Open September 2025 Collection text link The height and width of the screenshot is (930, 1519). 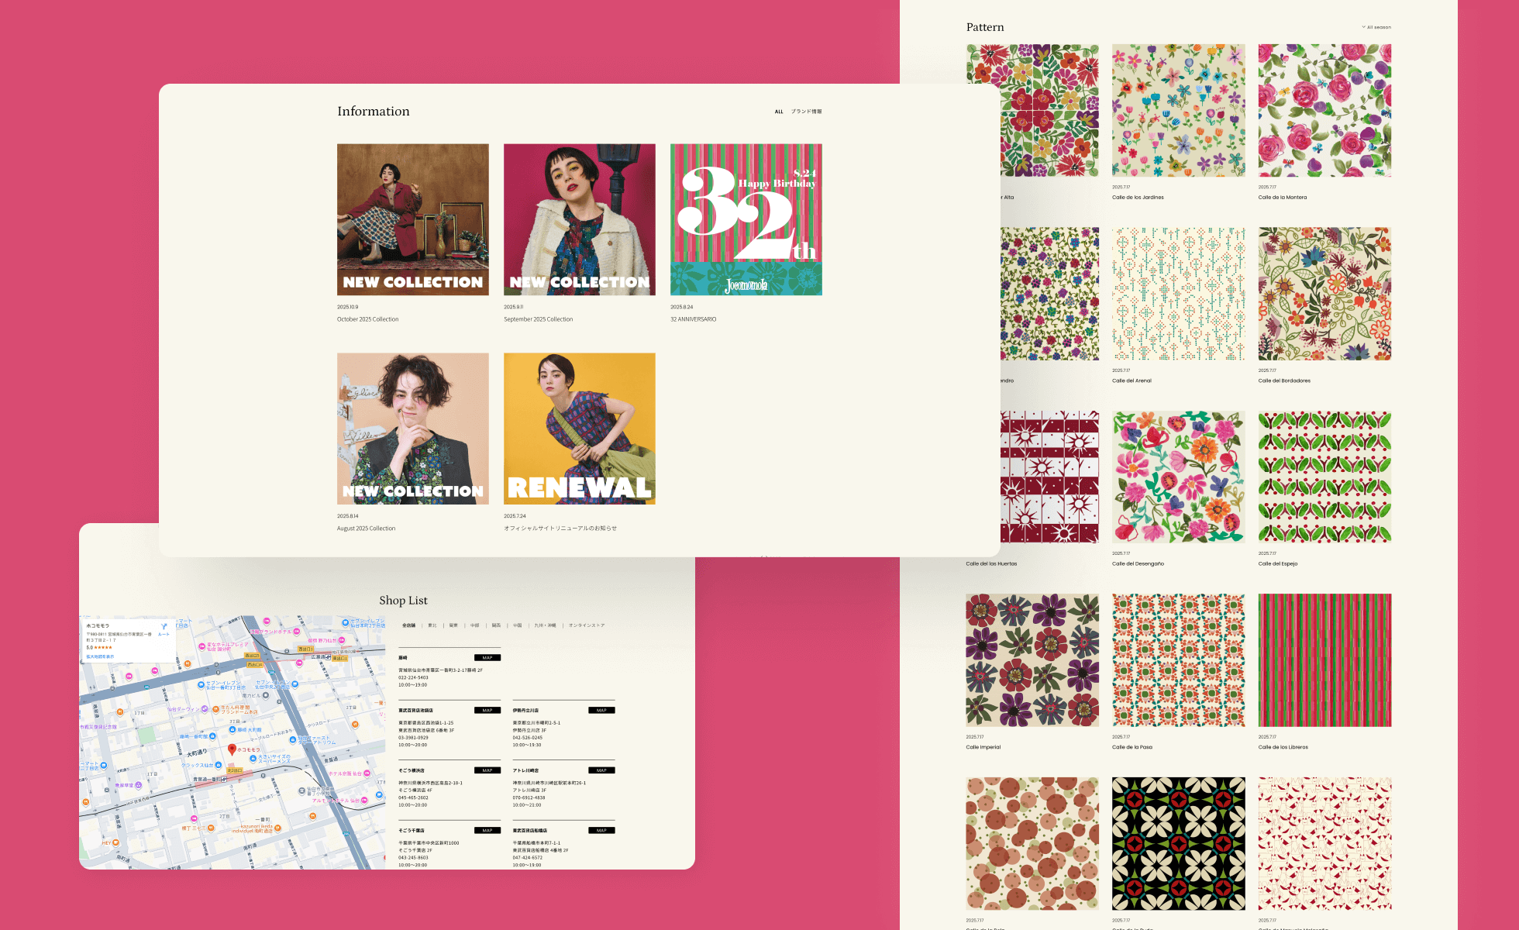pyautogui.click(x=538, y=319)
